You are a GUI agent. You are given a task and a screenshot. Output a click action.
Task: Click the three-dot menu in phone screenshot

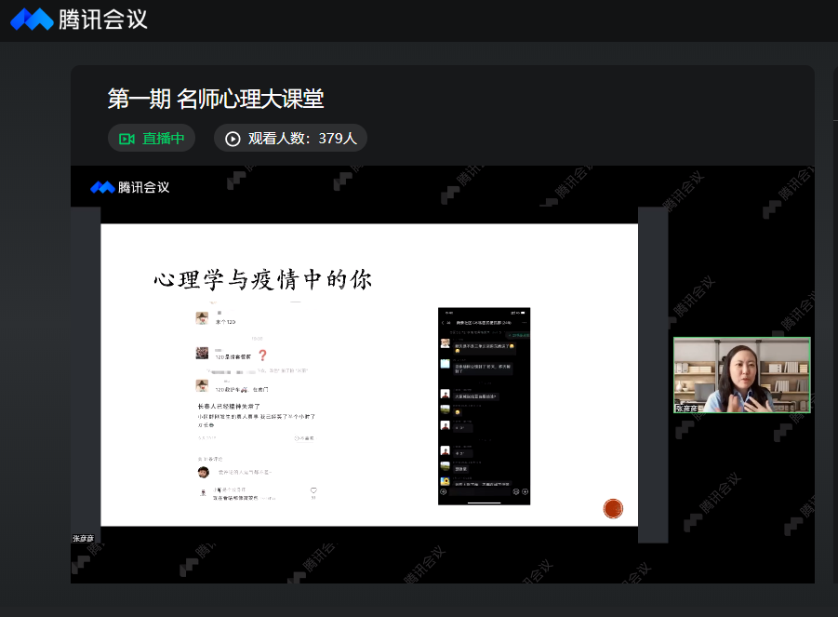pyautogui.click(x=525, y=322)
